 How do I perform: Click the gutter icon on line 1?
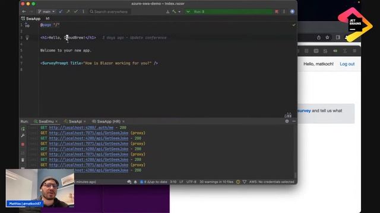pos(27,25)
